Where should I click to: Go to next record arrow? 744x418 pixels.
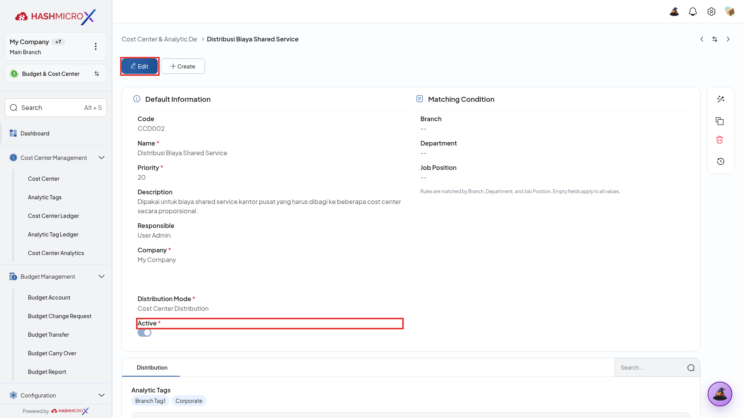(728, 39)
